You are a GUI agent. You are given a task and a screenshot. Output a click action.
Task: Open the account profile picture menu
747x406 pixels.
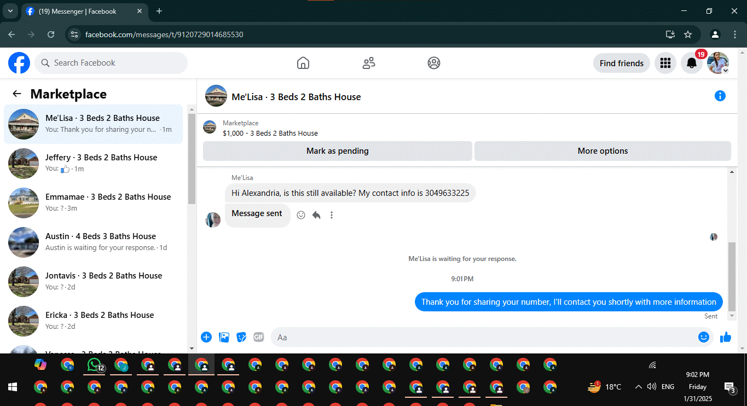[x=718, y=63]
